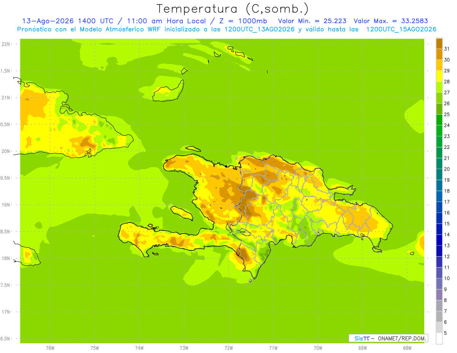Click the longitude label "71W"

[273, 348]
